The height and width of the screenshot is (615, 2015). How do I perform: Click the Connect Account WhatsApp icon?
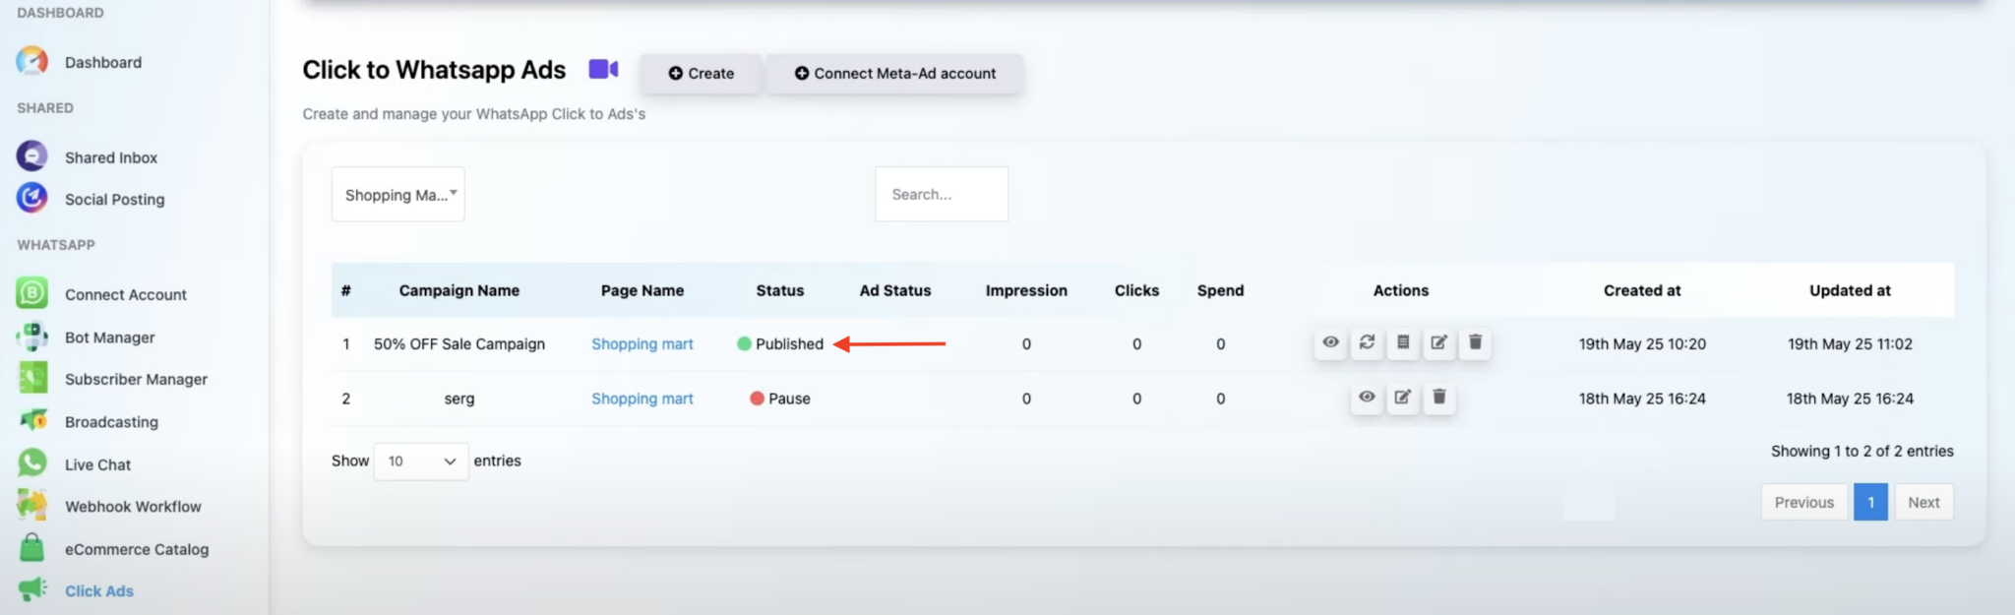pos(31,293)
